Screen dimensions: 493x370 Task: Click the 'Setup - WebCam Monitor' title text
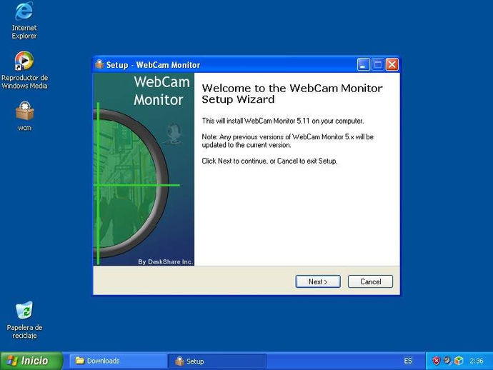(153, 65)
